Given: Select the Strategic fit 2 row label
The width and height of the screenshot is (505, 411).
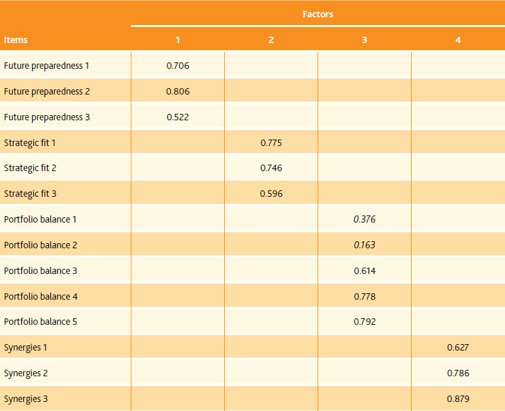Looking at the screenshot, I should tap(30, 169).
